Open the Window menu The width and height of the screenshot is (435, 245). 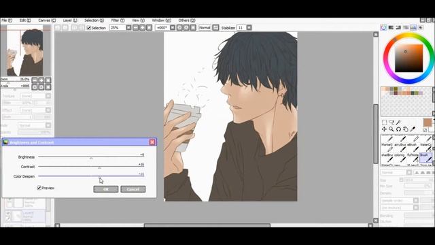click(161, 20)
